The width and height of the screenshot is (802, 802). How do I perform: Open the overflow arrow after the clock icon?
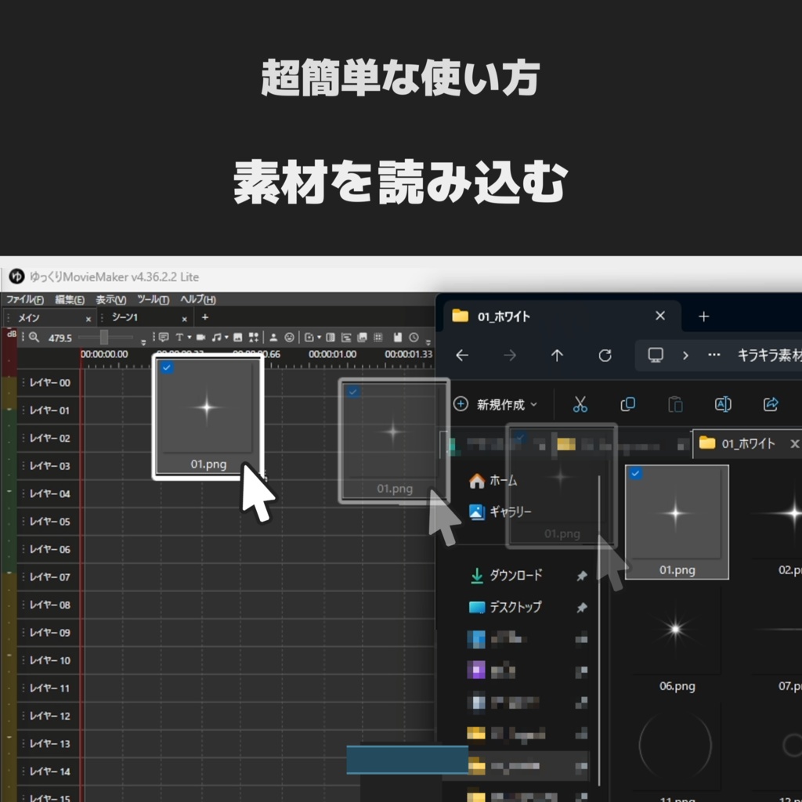(x=428, y=341)
